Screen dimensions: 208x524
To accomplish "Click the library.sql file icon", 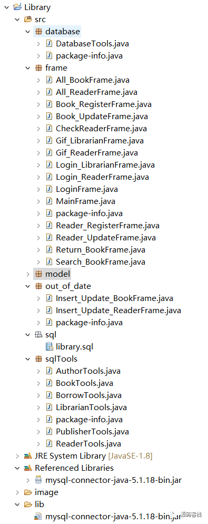I will pos(49,346).
